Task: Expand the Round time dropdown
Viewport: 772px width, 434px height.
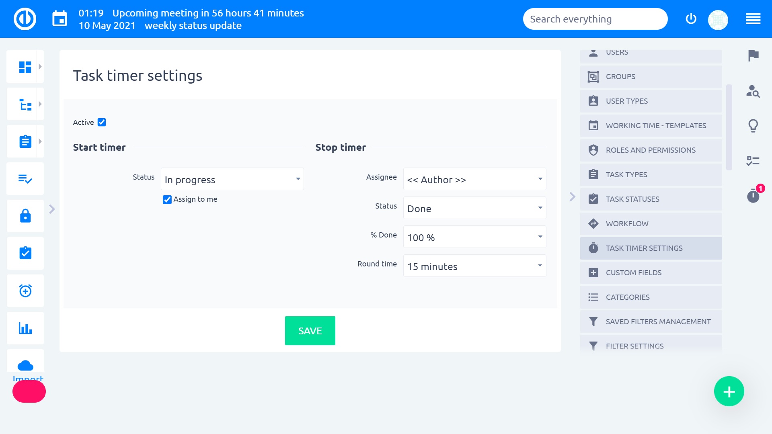Action: pyautogui.click(x=474, y=266)
